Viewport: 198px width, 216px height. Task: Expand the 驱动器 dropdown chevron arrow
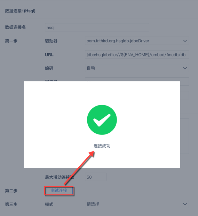(x=185, y=41)
